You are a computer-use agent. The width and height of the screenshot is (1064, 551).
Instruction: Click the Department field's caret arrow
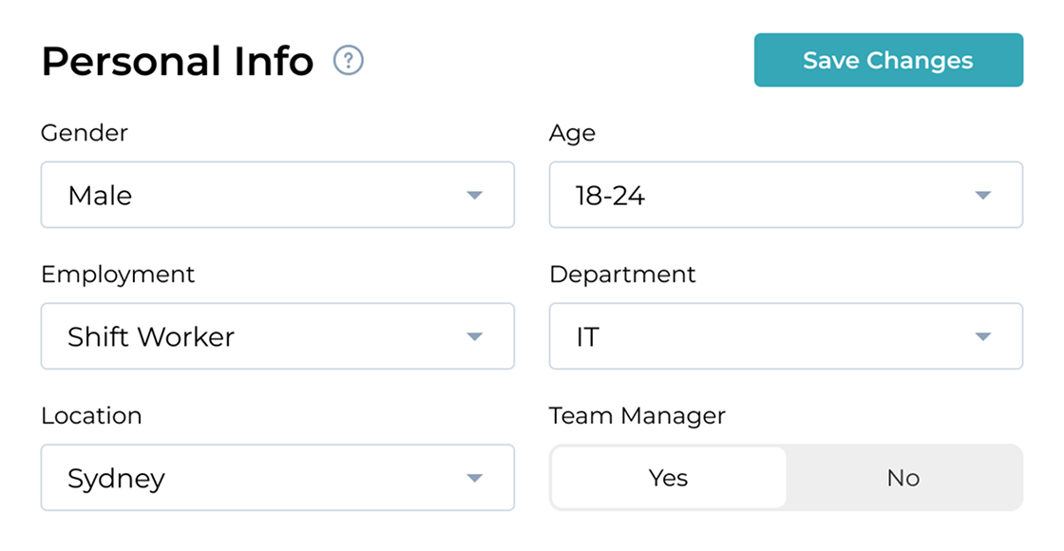pos(983,337)
